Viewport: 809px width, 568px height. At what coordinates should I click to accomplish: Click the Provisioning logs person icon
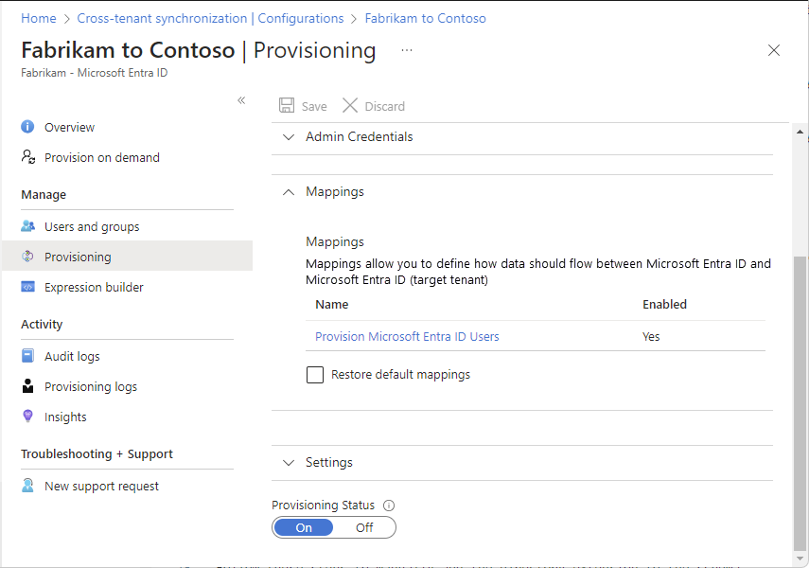(x=27, y=386)
